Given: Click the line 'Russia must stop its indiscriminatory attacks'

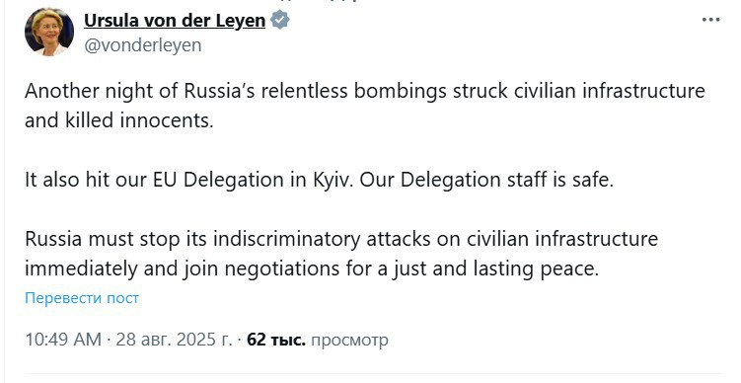Looking at the screenshot, I should pos(341,239).
